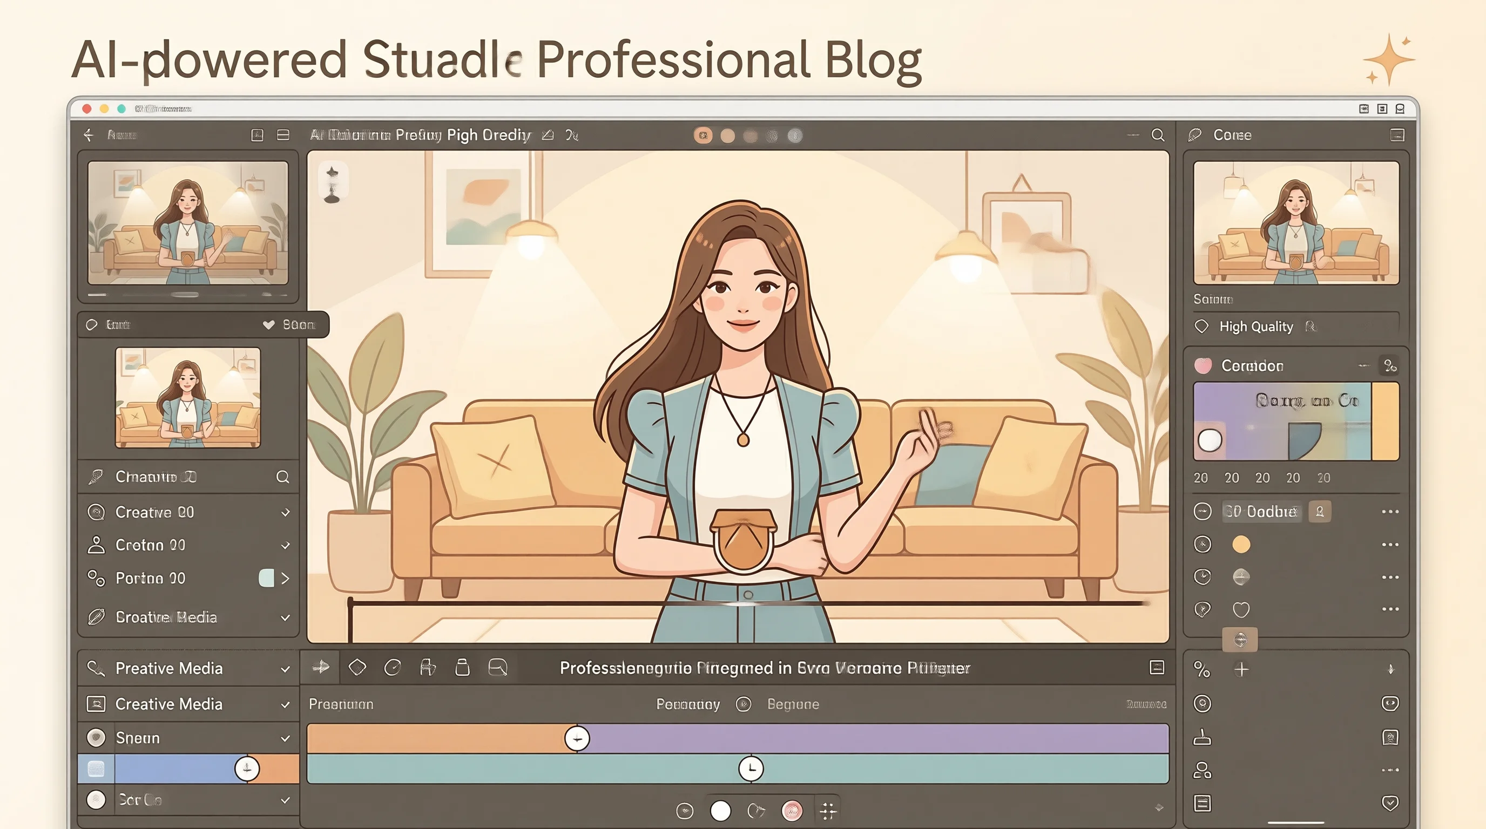The width and height of the screenshot is (1486, 829).
Task: Toggle the round marker on Sor Ce row
Action: (x=96, y=800)
